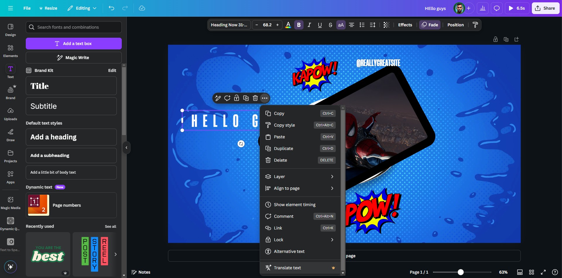Click the trash icon in the floating toolbar
This screenshot has width=562, height=278.
click(255, 98)
